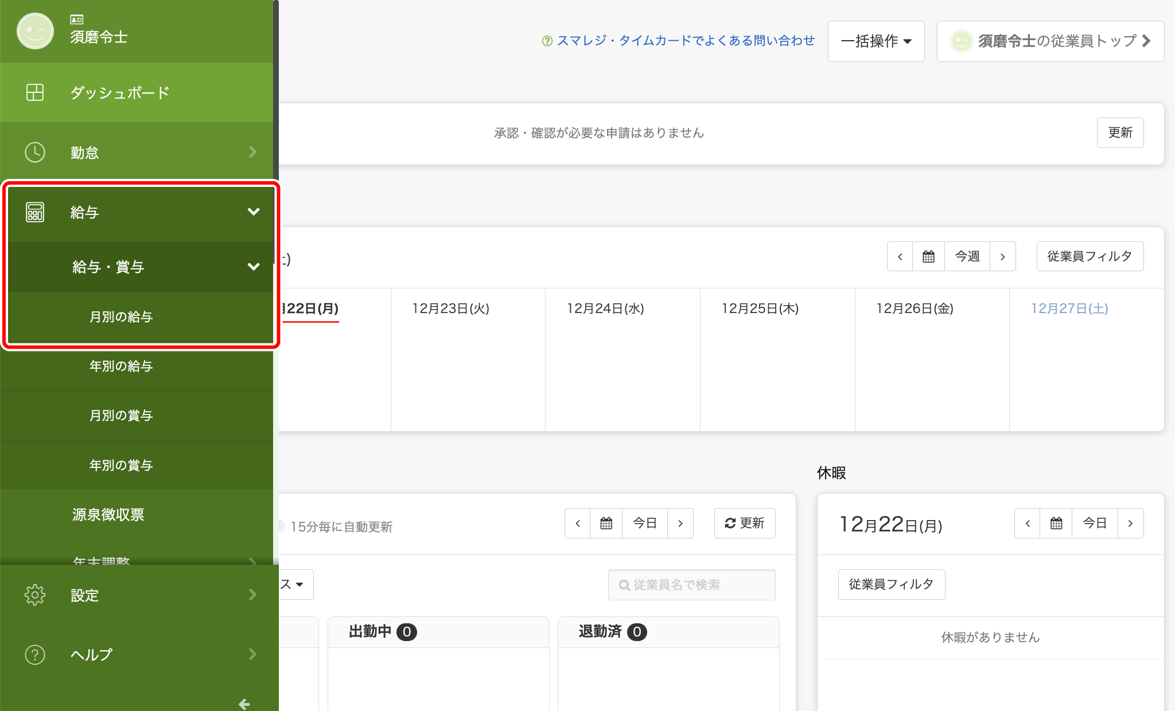Open weekly schedule calendar picker icon
Image resolution: width=1175 pixels, height=711 pixels.
tap(928, 256)
